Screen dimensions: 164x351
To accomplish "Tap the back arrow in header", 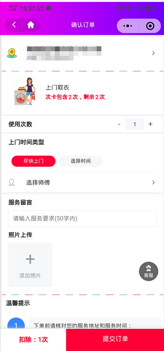I will click(14, 25).
